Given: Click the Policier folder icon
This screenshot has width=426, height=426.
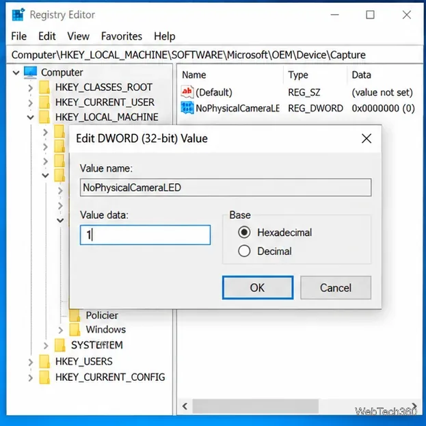Looking at the screenshot, I should point(75,315).
